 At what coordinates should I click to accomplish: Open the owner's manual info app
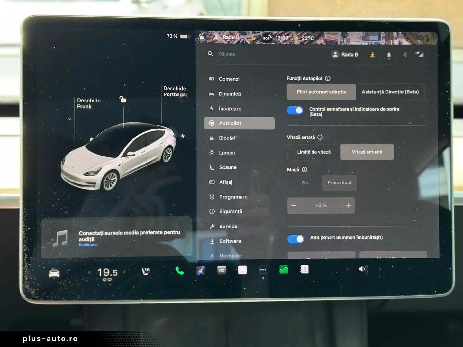(304, 269)
